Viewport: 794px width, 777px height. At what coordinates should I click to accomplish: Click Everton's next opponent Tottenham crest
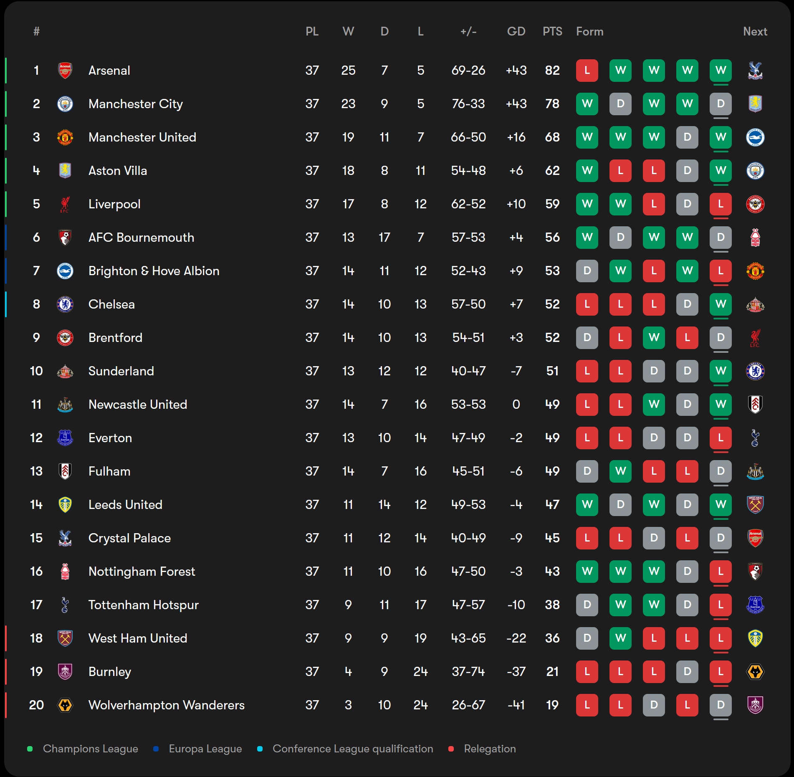(755, 438)
